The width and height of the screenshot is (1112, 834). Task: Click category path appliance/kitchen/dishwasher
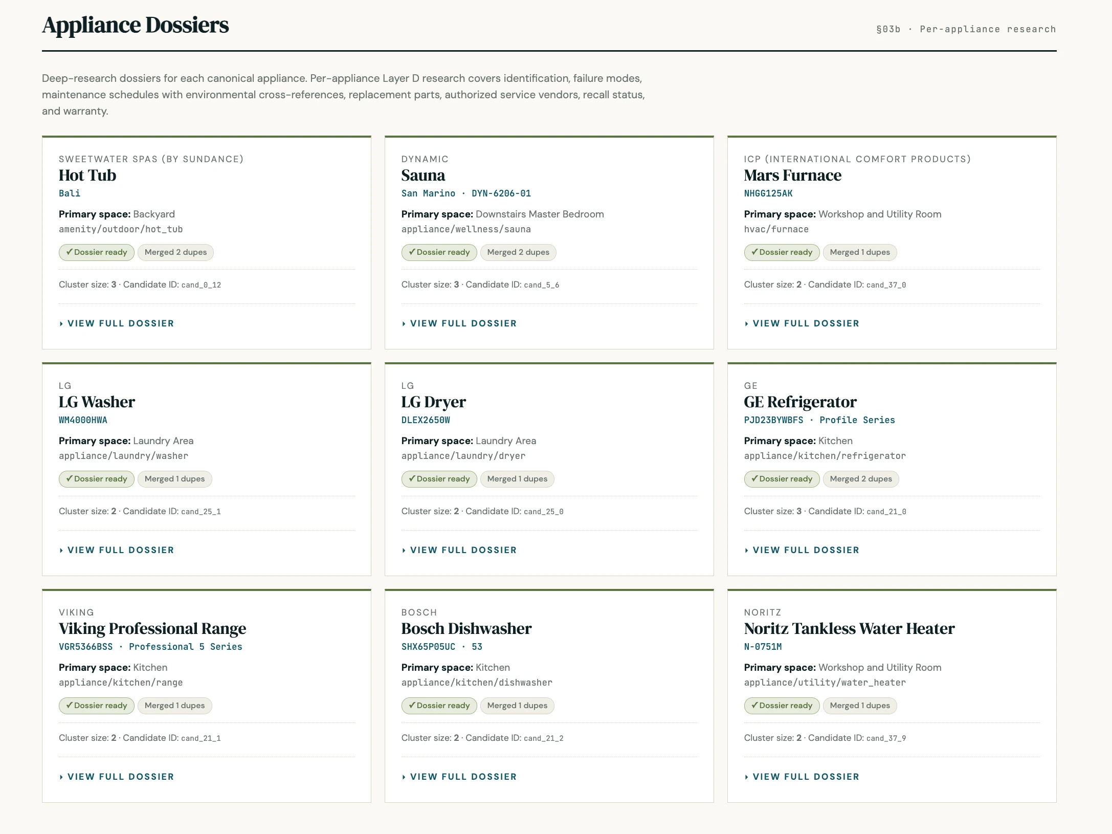[477, 683]
